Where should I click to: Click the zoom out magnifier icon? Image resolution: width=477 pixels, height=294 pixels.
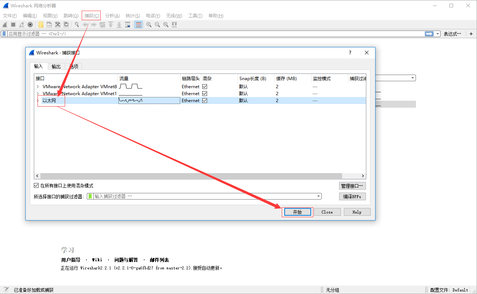157,25
